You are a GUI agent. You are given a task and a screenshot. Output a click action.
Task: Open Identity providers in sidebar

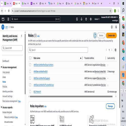[x=8, y=91]
